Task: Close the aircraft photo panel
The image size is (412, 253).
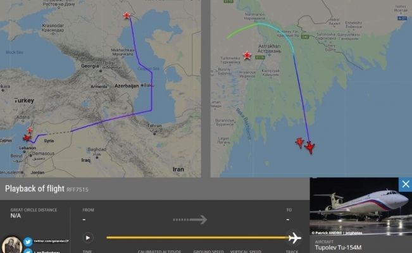Action: tap(406, 184)
